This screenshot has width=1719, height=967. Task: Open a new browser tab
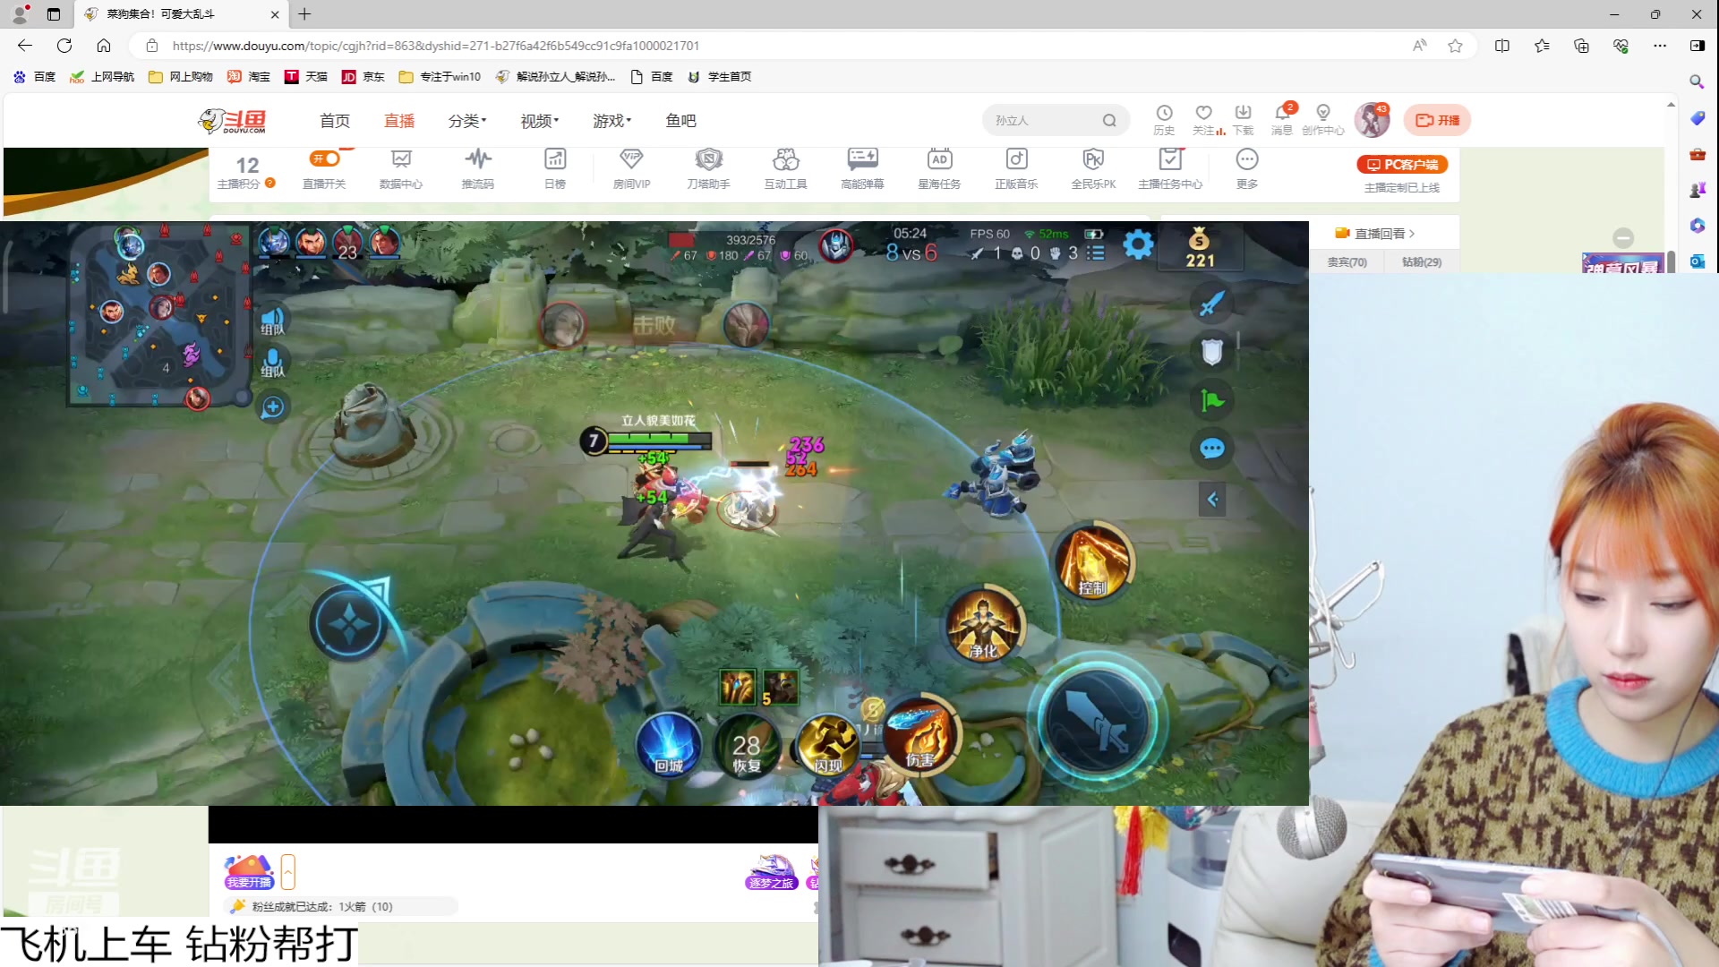pyautogui.click(x=304, y=14)
